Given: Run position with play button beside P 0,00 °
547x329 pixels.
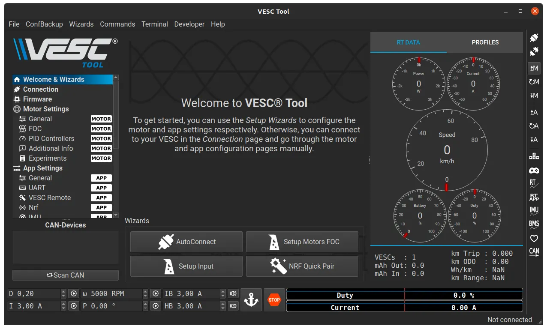Looking at the screenshot, I should 155,306.
